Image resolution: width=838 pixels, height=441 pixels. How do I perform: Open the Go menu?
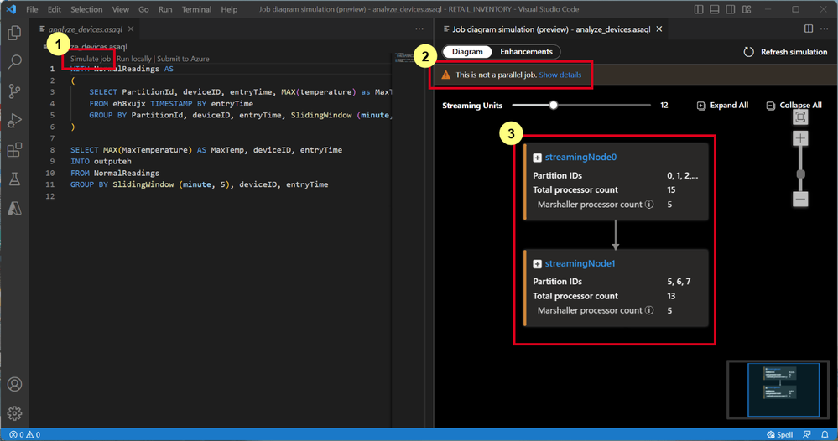[x=143, y=9]
